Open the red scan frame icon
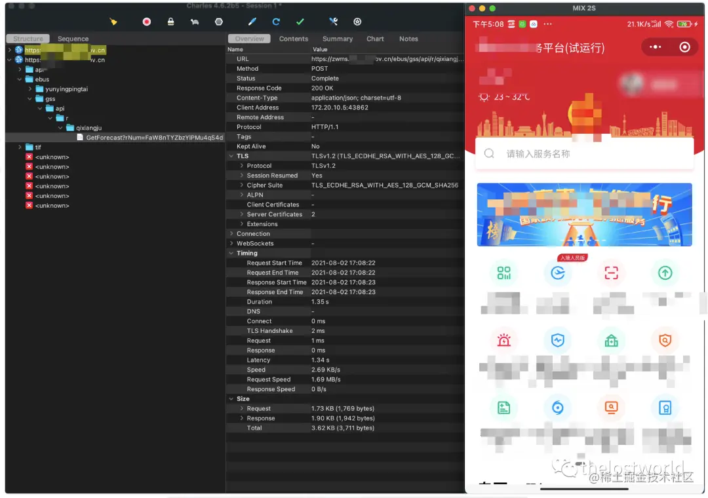Screen dimensions: 708x498 coord(611,273)
